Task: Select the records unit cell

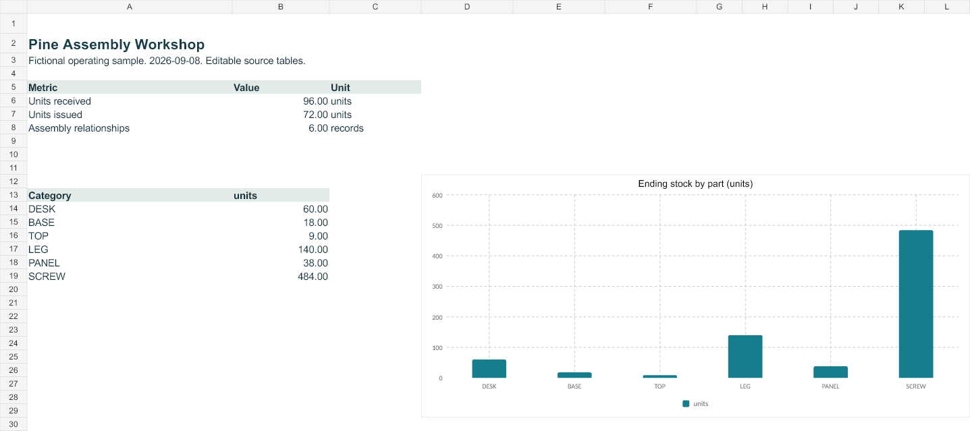Action: pyautogui.click(x=375, y=128)
